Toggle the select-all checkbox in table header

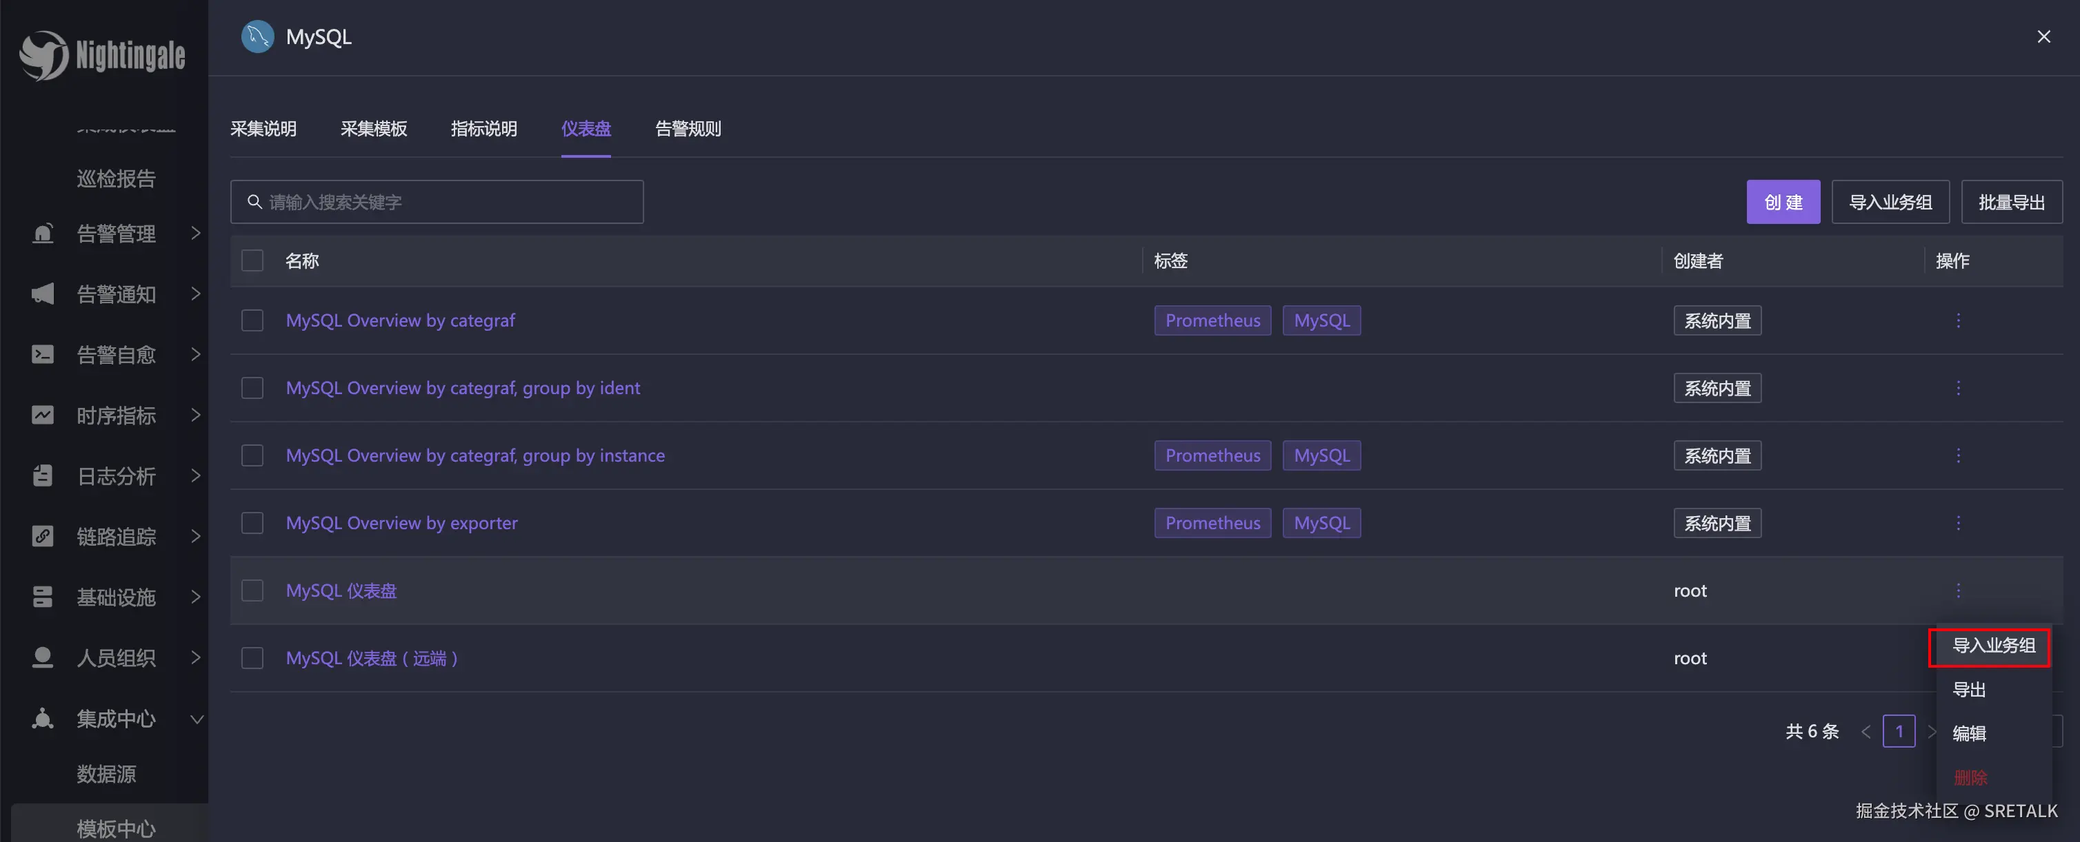click(x=252, y=260)
